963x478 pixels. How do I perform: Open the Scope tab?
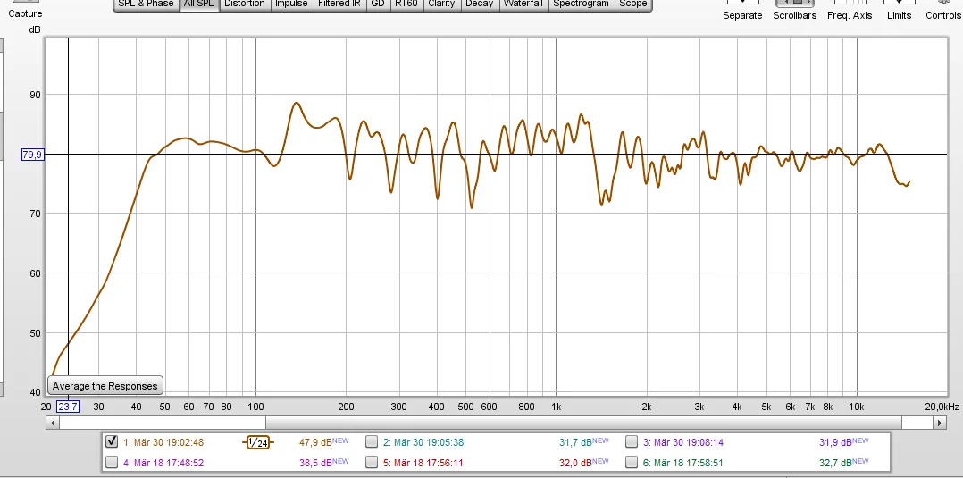pos(633,4)
